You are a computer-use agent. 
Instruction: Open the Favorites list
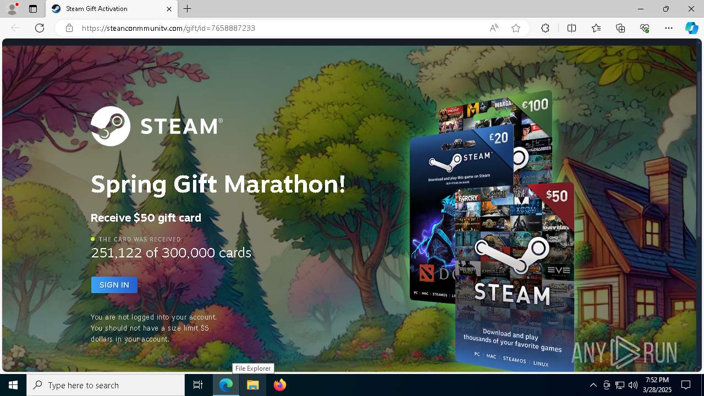[596, 28]
